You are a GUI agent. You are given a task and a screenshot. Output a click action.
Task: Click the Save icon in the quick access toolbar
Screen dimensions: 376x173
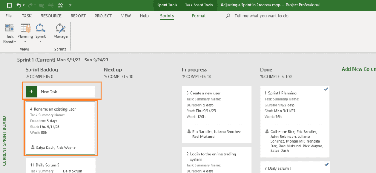tap(9, 5)
